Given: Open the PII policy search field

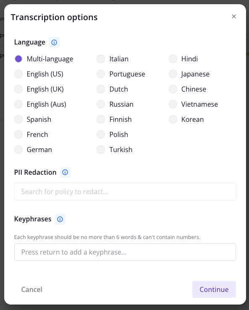Looking at the screenshot, I should coord(125,192).
